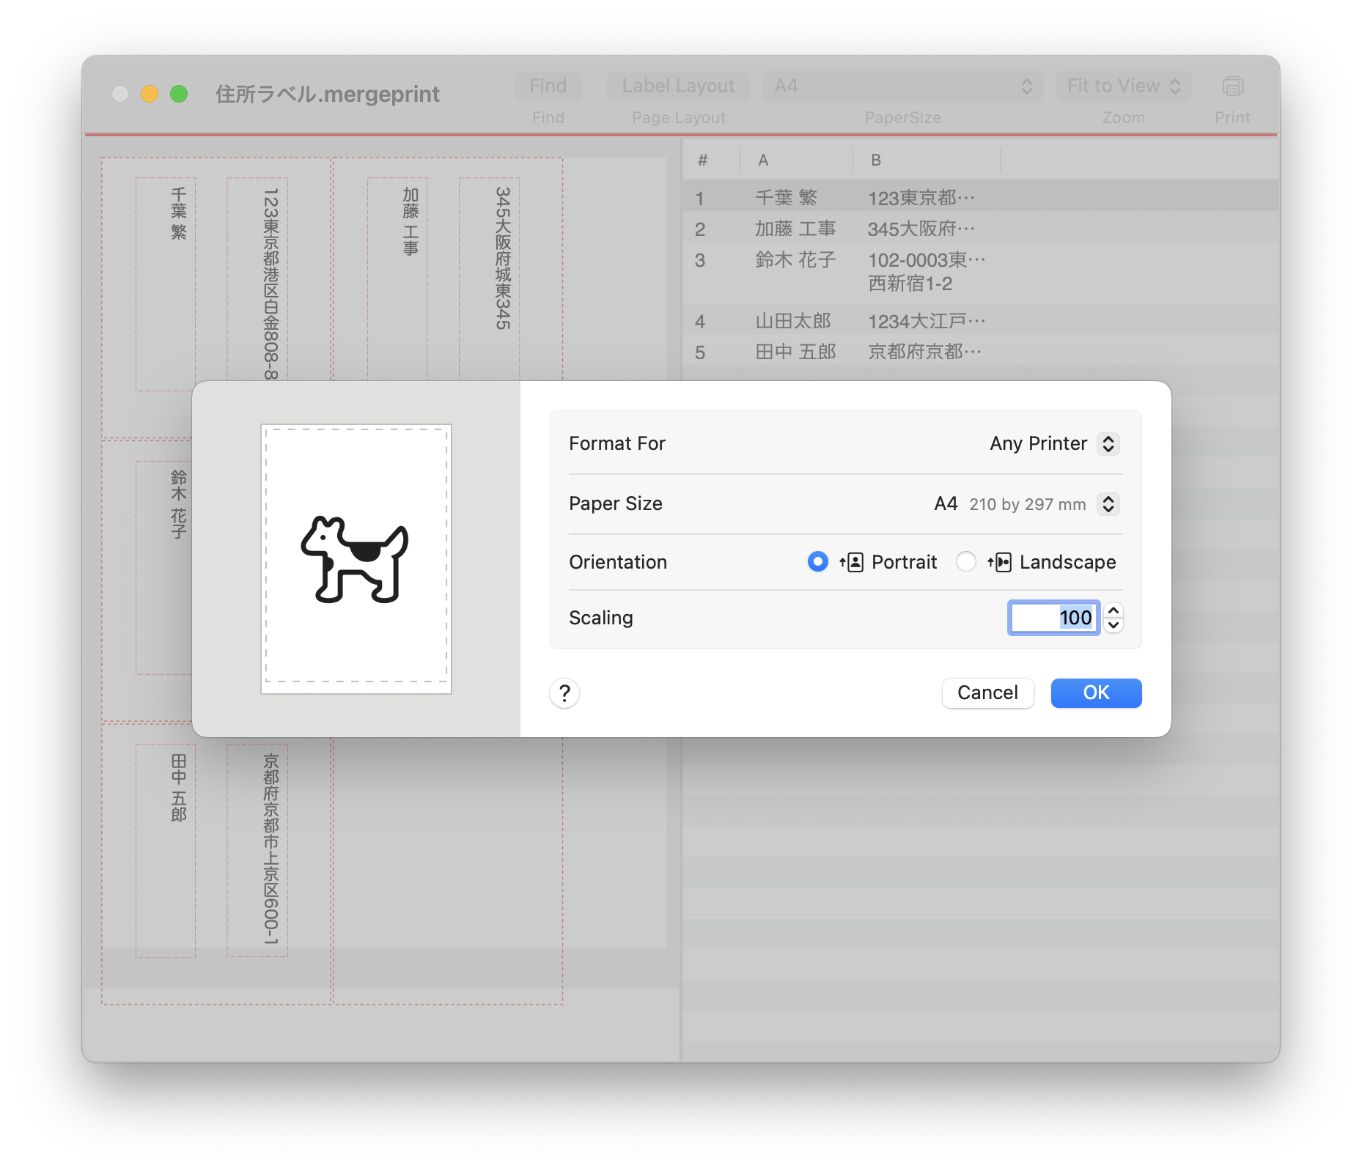Image resolution: width=1362 pixels, height=1171 pixels.
Task: Open the Fit to View zoom popup
Action: point(1123,86)
